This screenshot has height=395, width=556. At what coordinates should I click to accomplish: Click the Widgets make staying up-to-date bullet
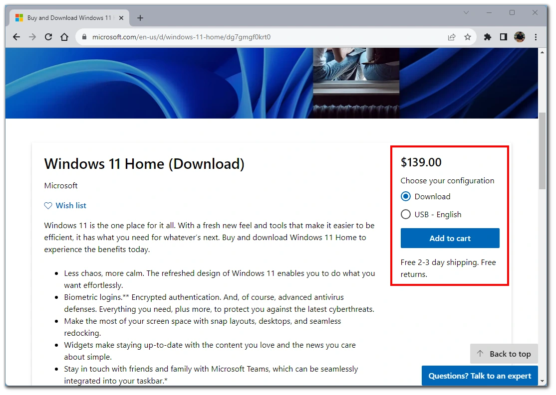click(210, 351)
